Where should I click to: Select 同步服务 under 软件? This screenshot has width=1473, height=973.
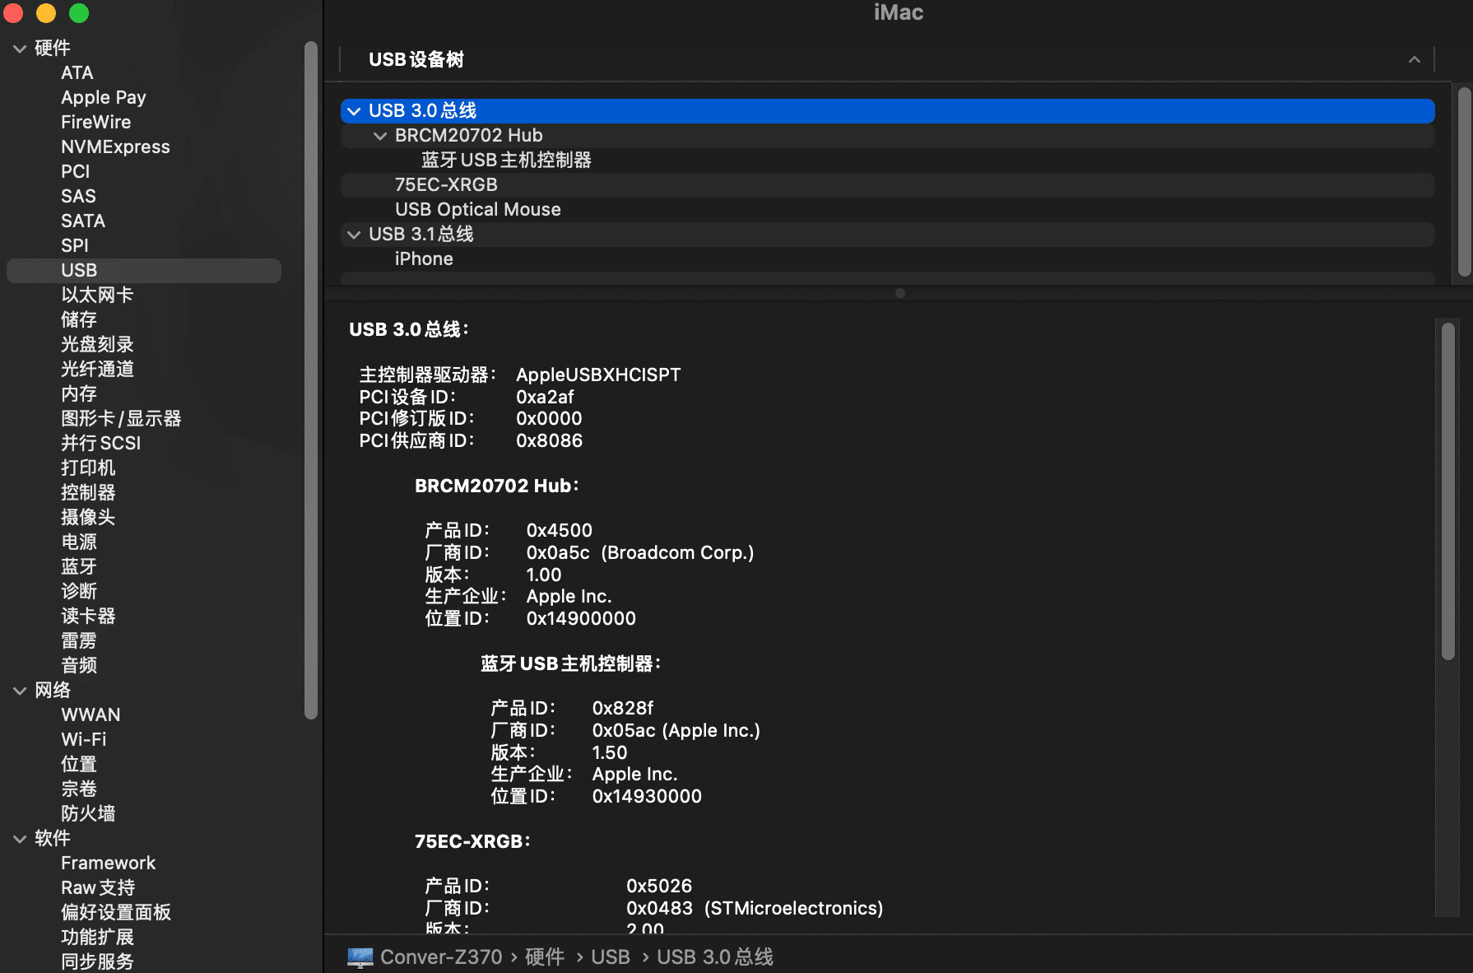tap(97, 961)
